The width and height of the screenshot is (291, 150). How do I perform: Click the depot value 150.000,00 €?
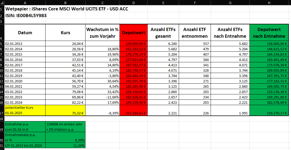134,44
